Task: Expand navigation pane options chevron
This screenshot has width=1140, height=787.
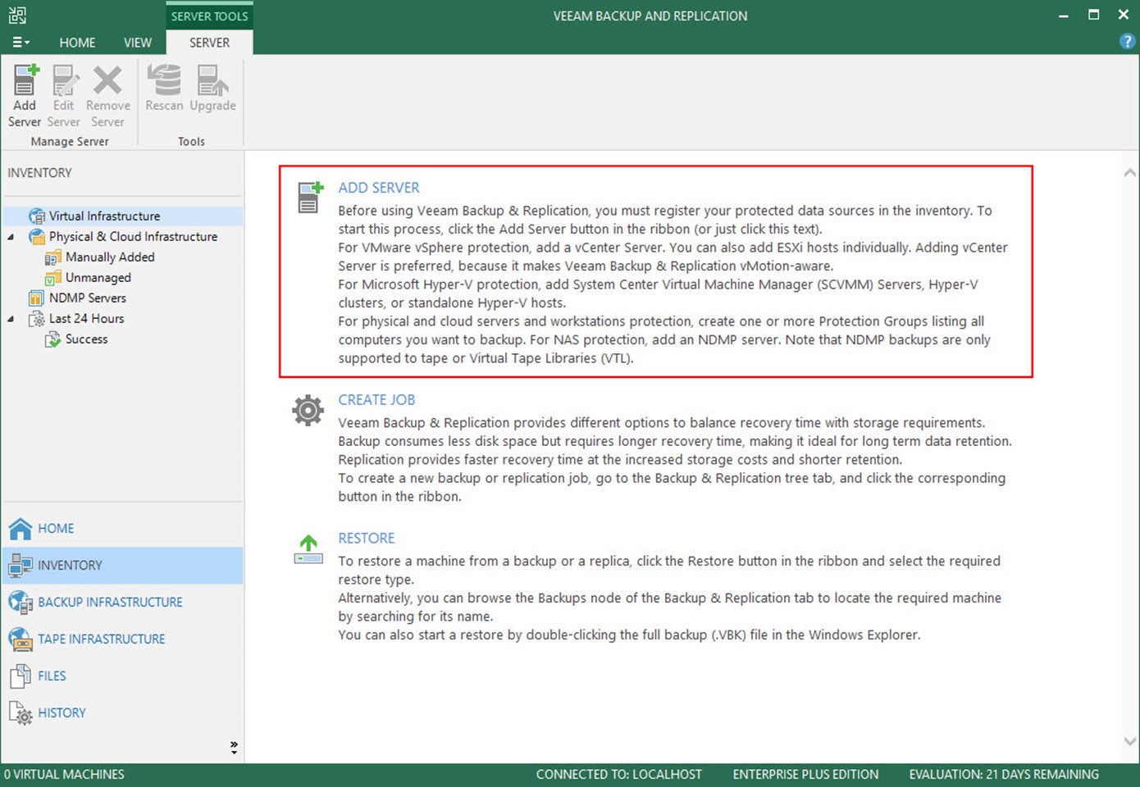Action: click(x=234, y=748)
